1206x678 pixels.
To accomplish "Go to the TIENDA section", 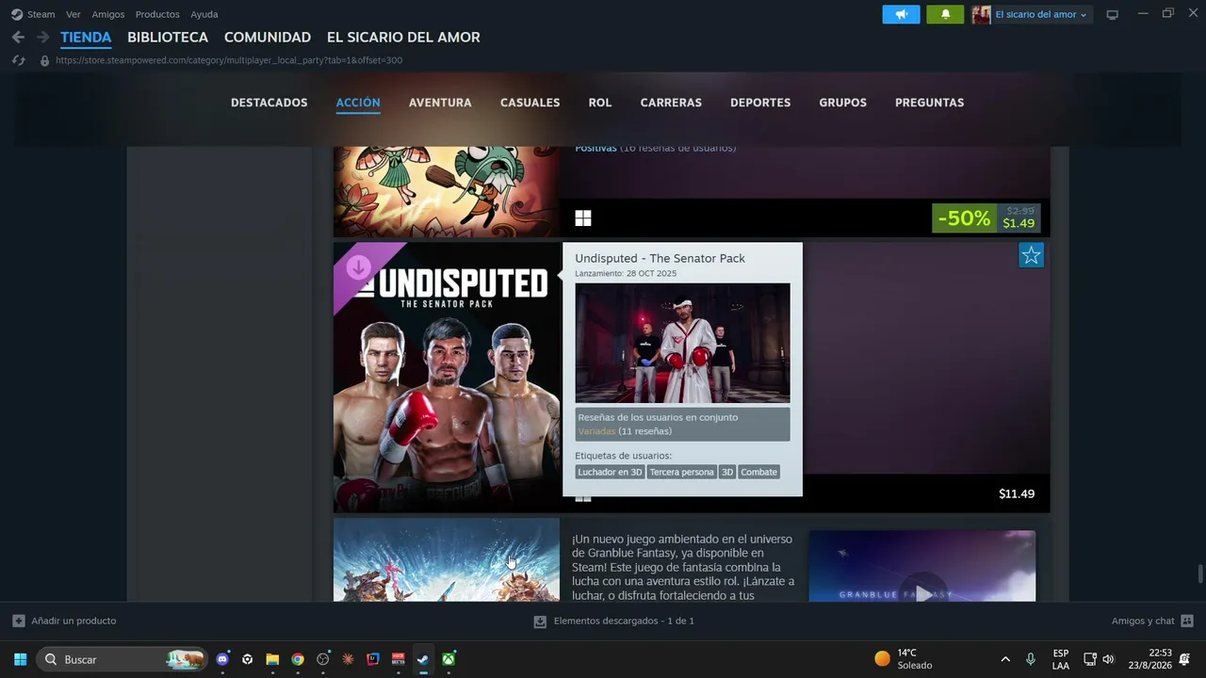I will pyautogui.click(x=86, y=38).
